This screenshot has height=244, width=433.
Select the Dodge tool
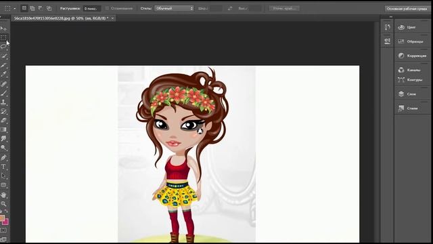tap(3, 148)
